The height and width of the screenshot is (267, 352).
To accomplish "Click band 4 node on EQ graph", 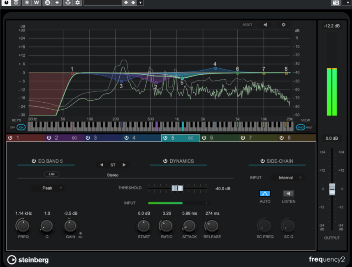I will coord(215,68).
